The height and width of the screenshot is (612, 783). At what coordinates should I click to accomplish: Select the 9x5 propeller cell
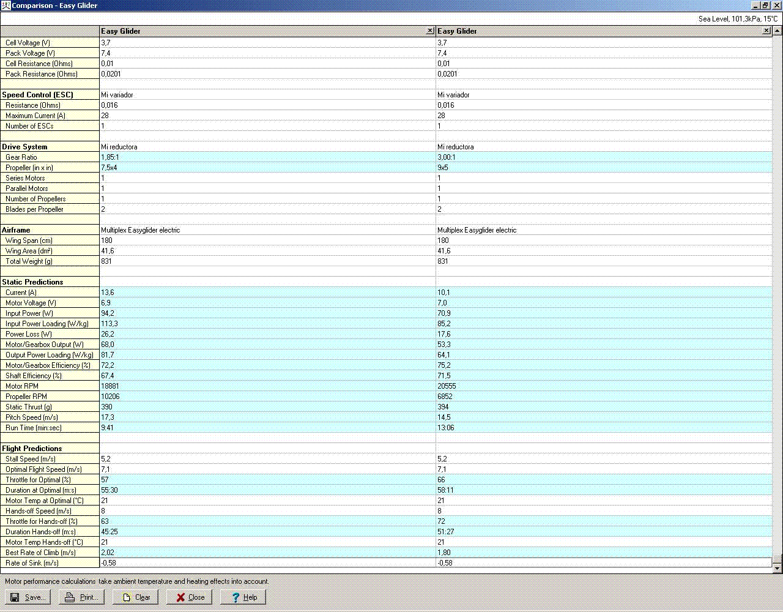[x=443, y=168]
